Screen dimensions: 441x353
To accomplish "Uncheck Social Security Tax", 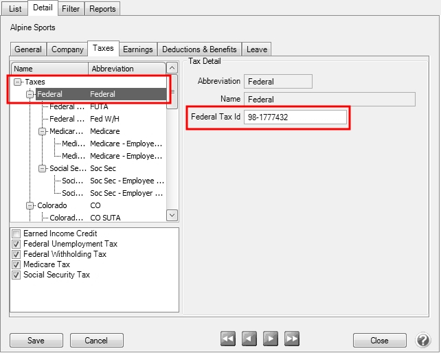I will [x=17, y=275].
